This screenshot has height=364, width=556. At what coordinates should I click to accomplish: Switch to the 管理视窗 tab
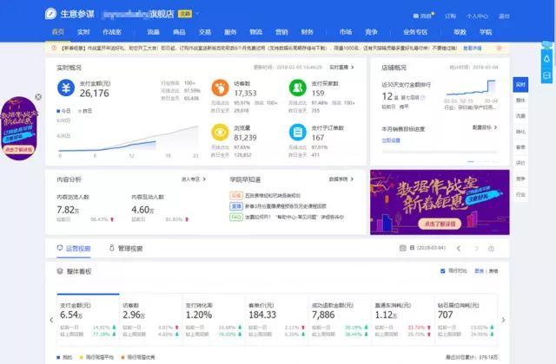coord(126,249)
